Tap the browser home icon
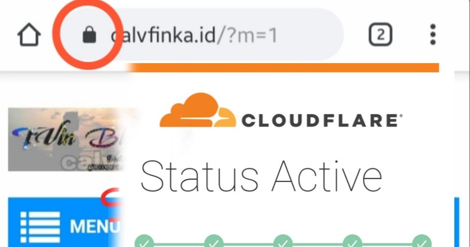 pos(29,34)
